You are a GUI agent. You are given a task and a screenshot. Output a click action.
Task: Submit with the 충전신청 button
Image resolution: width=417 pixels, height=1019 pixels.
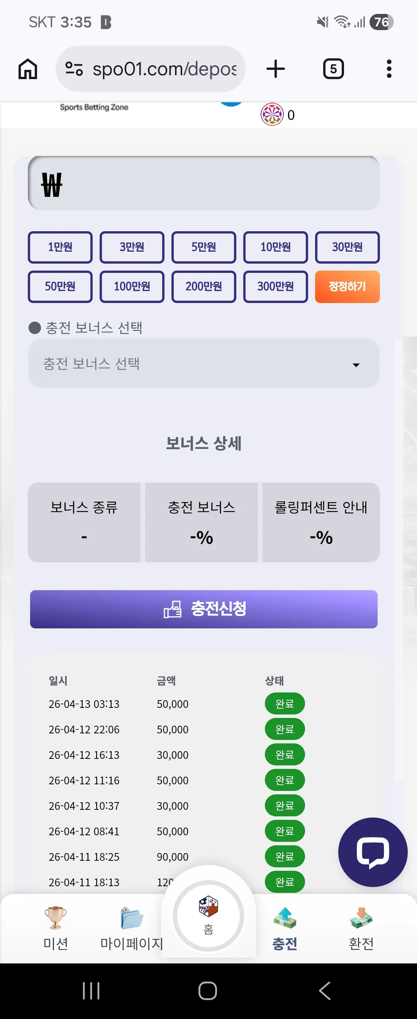coord(204,609)
